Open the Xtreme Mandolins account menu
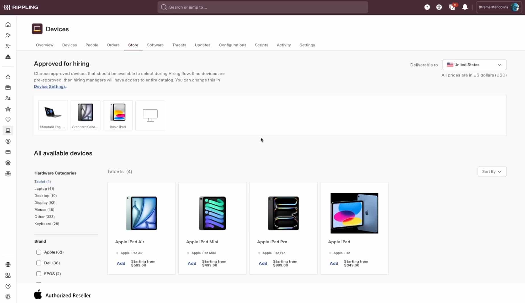 (498, 7)
